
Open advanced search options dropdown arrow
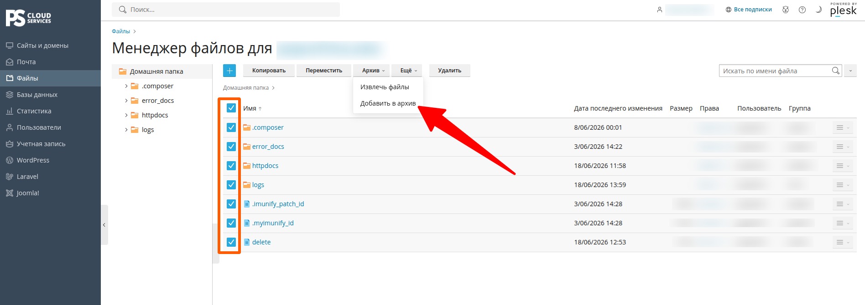pos(850,71)
